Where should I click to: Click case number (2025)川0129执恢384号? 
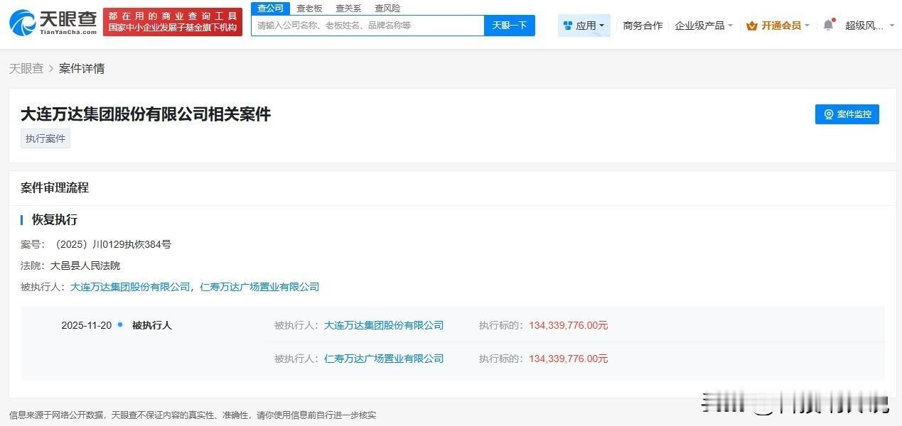(112, 244)
